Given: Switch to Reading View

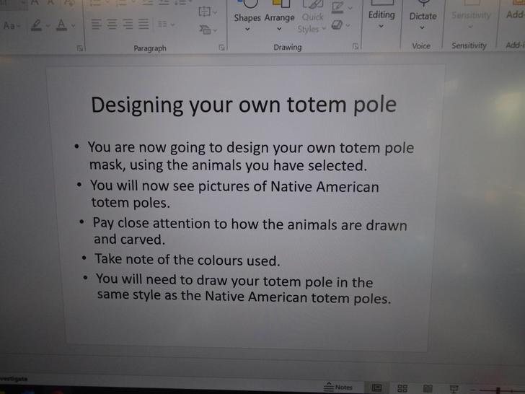Looking at the screenshot, I should [428, 389].
